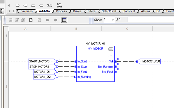Click the MOTOR1_OUT input pin connector
The height and width of the screenshot is (108, 174).
click(137, 61)
